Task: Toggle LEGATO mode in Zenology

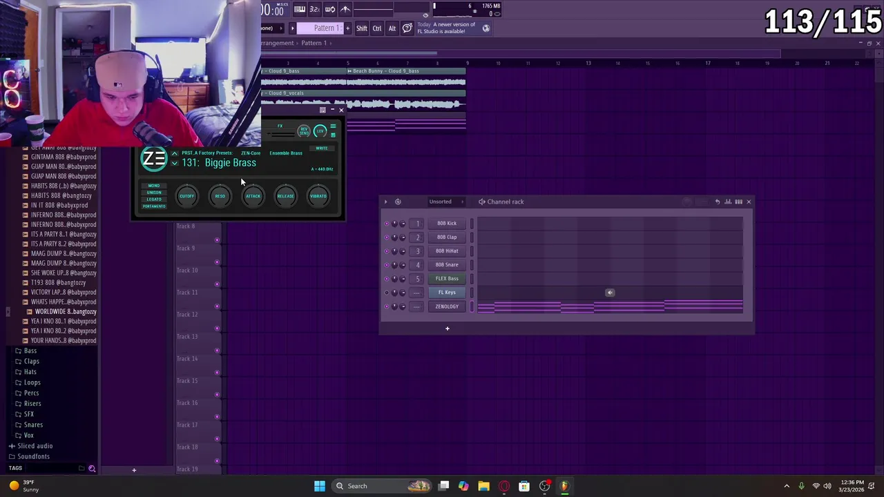Action: [x=153, y=199]
